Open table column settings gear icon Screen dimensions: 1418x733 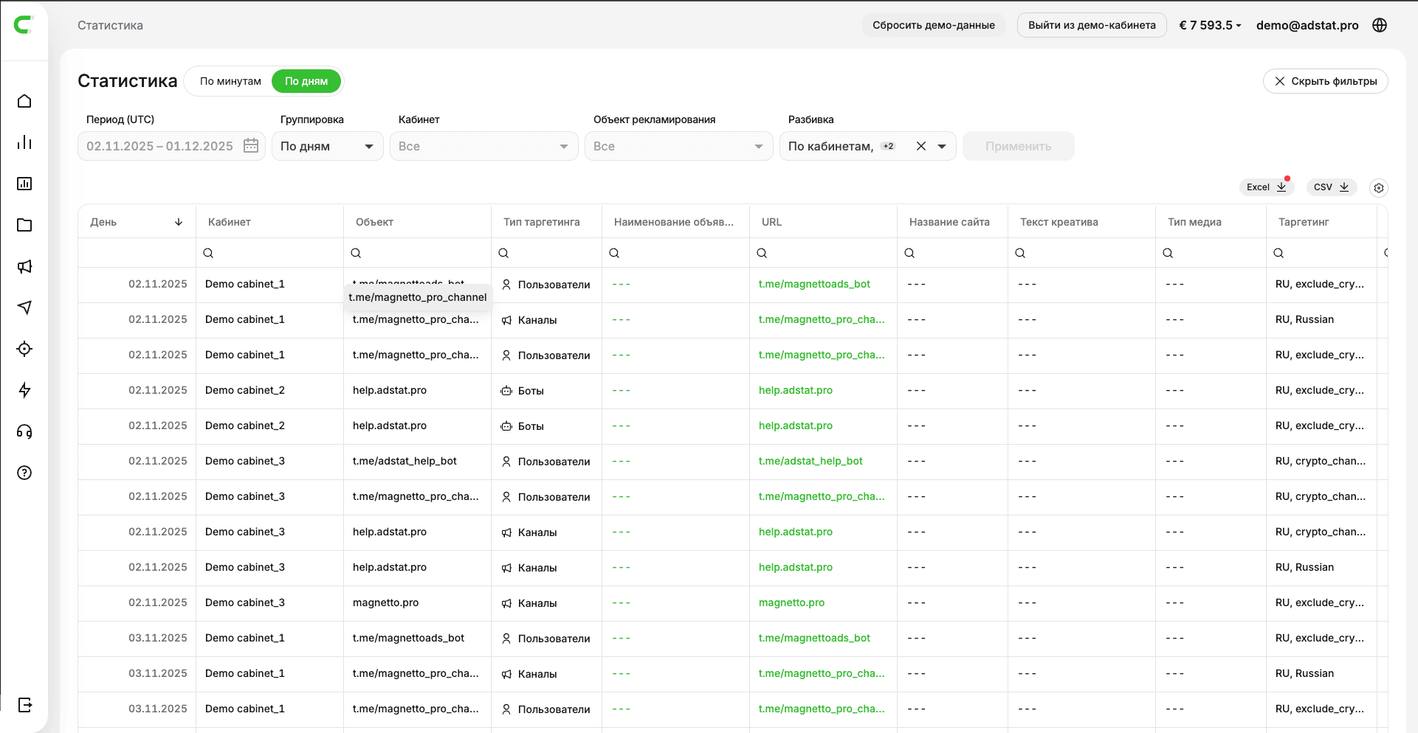click(1378, 188)
